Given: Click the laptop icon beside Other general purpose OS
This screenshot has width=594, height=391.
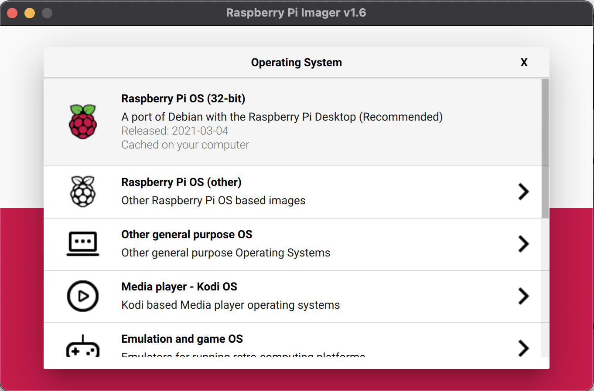Looking at the screenshot, I should click(x=83, y=244).
